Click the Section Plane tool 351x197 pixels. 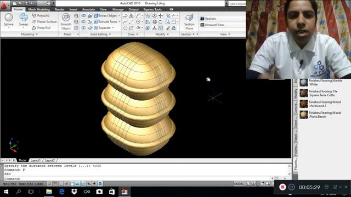189,21
